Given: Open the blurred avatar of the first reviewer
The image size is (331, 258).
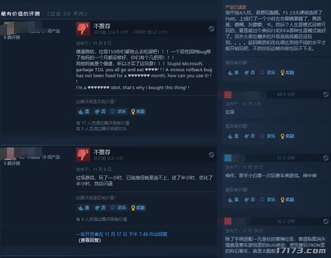Looking at the screenshot, I should (x=7, y=28).
